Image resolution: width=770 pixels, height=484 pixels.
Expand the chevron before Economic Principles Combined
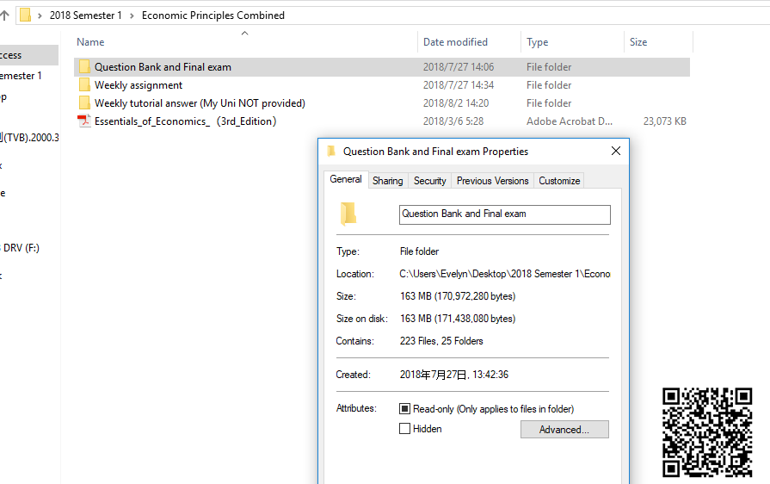coord(132,16)
